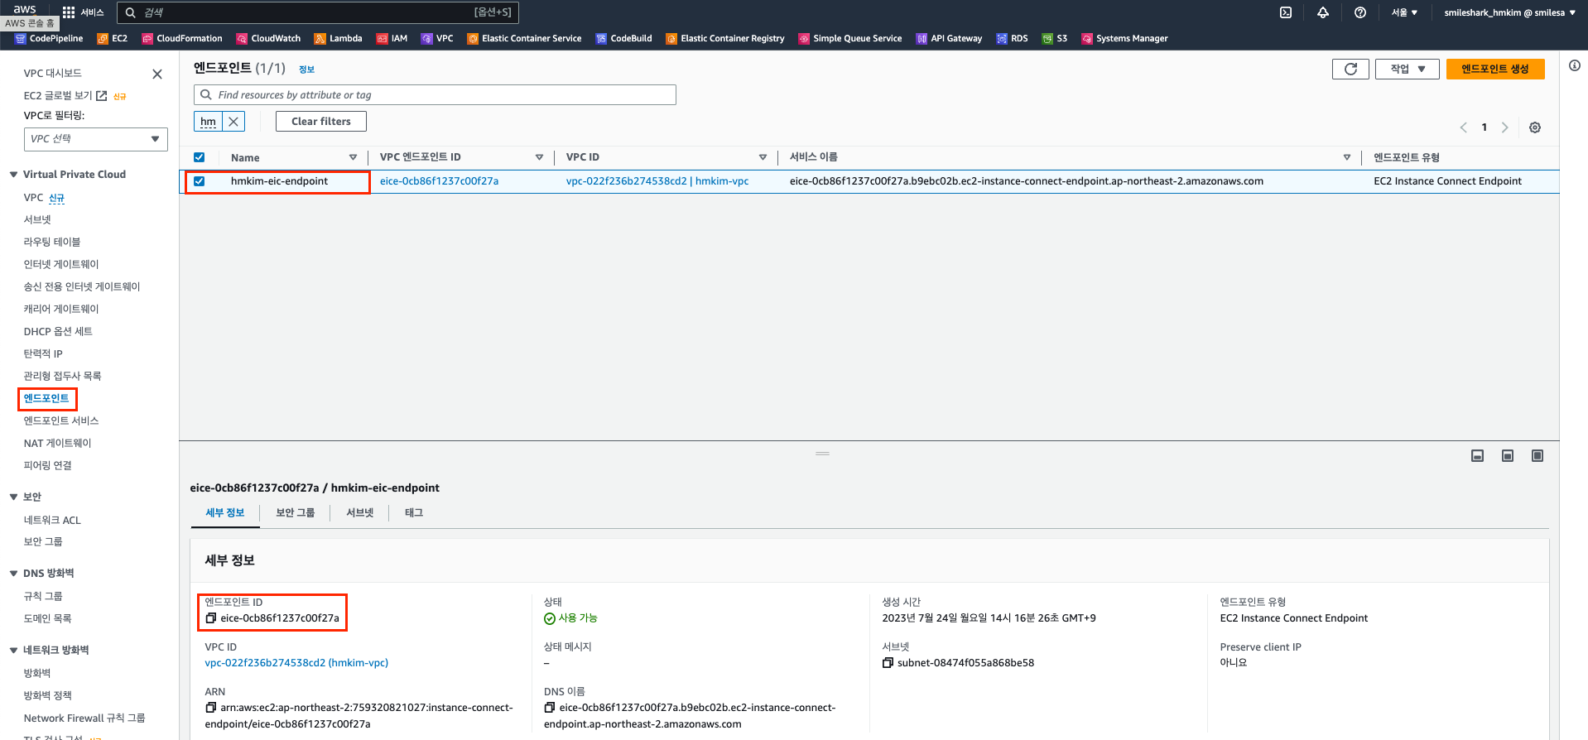Open the CodeBuild favorites shortcut

point(624,38)
